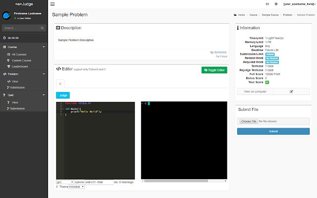The image size is (317, 198).
Task: Click the Information i icon
Action: tap(238, 28)
